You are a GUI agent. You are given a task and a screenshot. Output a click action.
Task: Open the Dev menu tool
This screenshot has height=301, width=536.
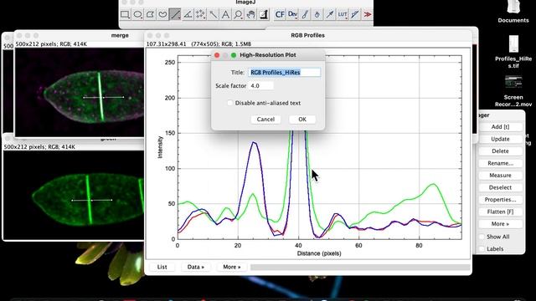tap(292, 14)
